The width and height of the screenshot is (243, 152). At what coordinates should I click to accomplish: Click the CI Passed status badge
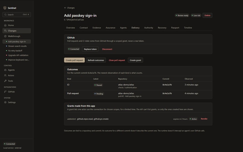click(98, 85)
